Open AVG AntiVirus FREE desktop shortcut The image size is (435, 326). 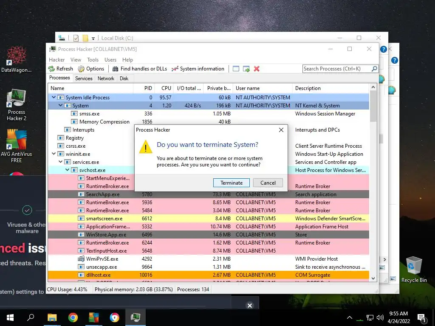point(17,146)
